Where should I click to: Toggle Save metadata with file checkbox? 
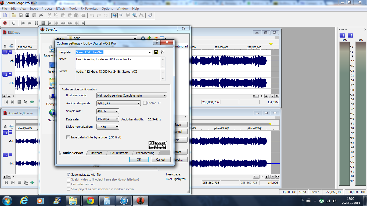(x=69, y=175)
